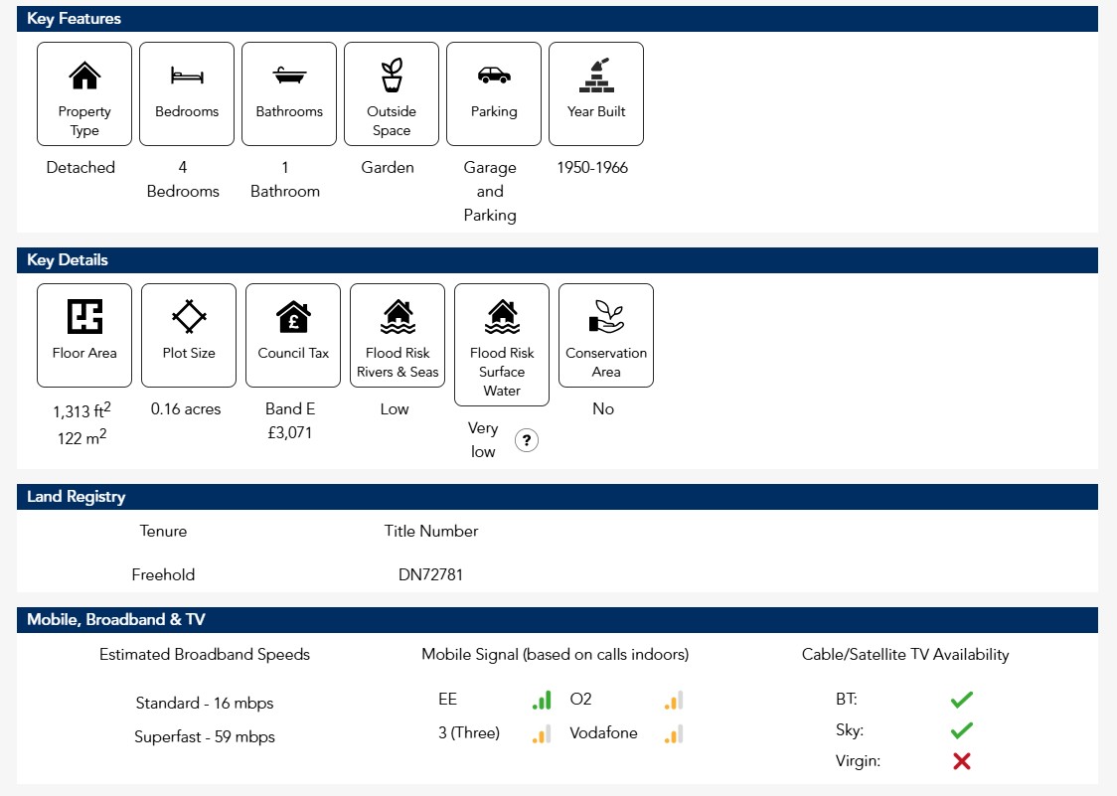Click the green BT availability checkmark
Viewport: 1117px width, 796px height.
961,701
